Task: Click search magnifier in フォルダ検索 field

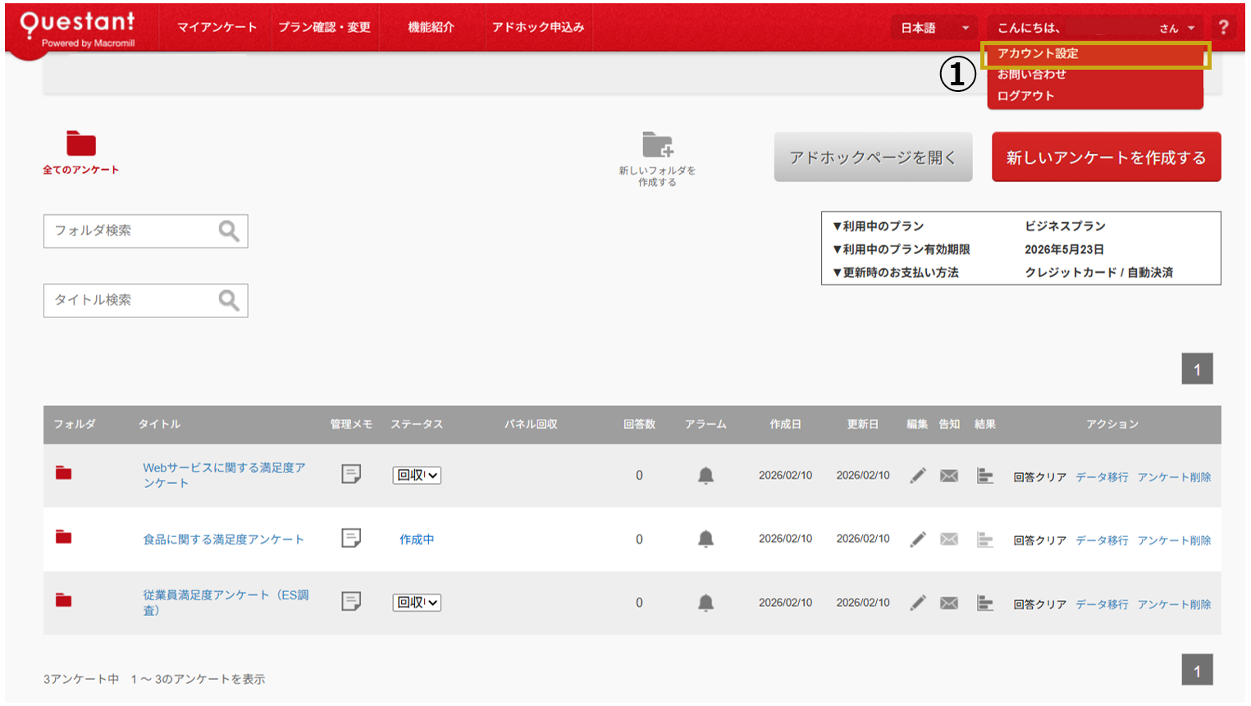Action: (229, 231)
